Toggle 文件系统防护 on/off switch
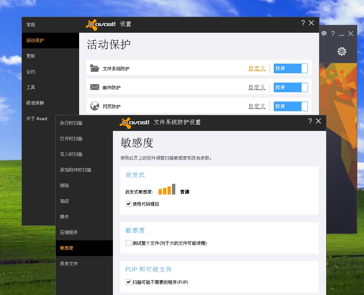 [x=290, y=68]
